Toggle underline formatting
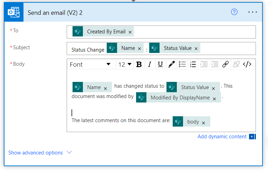This screenshot has height=172, width=268. tap(160, 64)
